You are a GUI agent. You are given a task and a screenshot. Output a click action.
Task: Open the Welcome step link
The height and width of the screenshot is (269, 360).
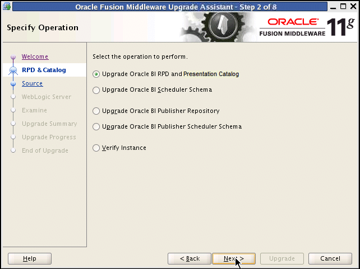pyautogui.click(x=35, y=56)
